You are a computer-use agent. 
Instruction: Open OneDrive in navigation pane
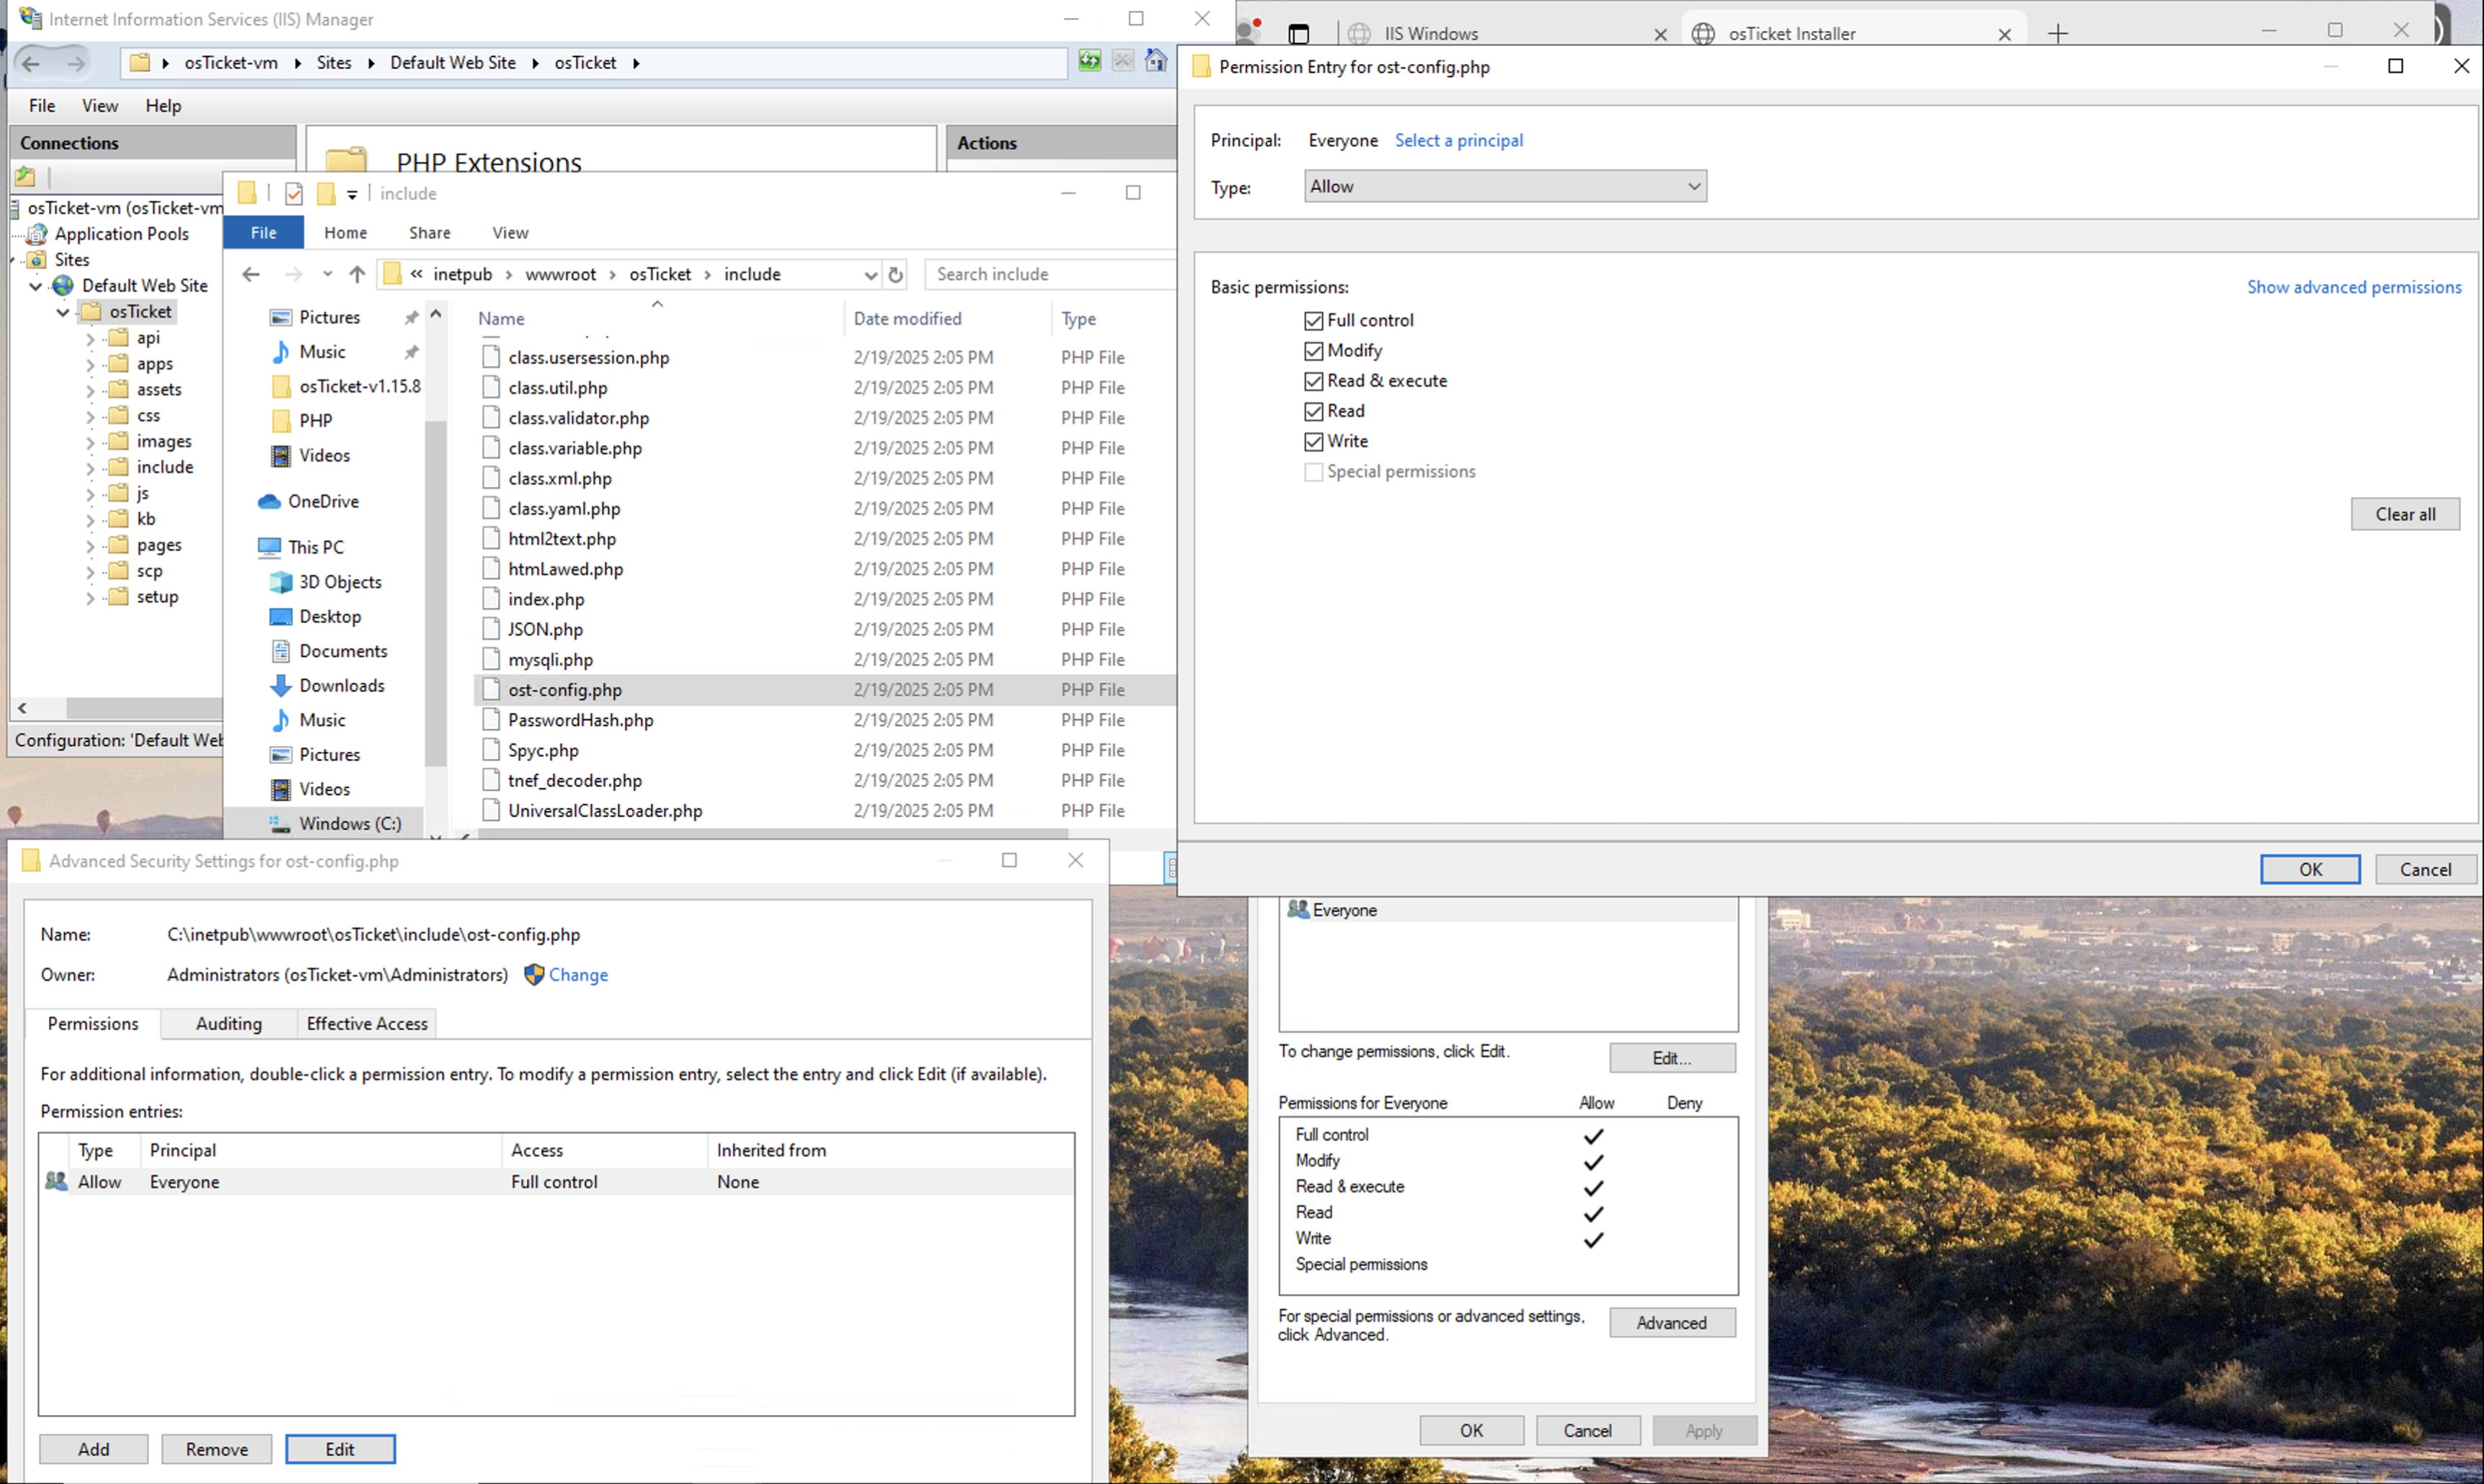[x=323, y=501]
